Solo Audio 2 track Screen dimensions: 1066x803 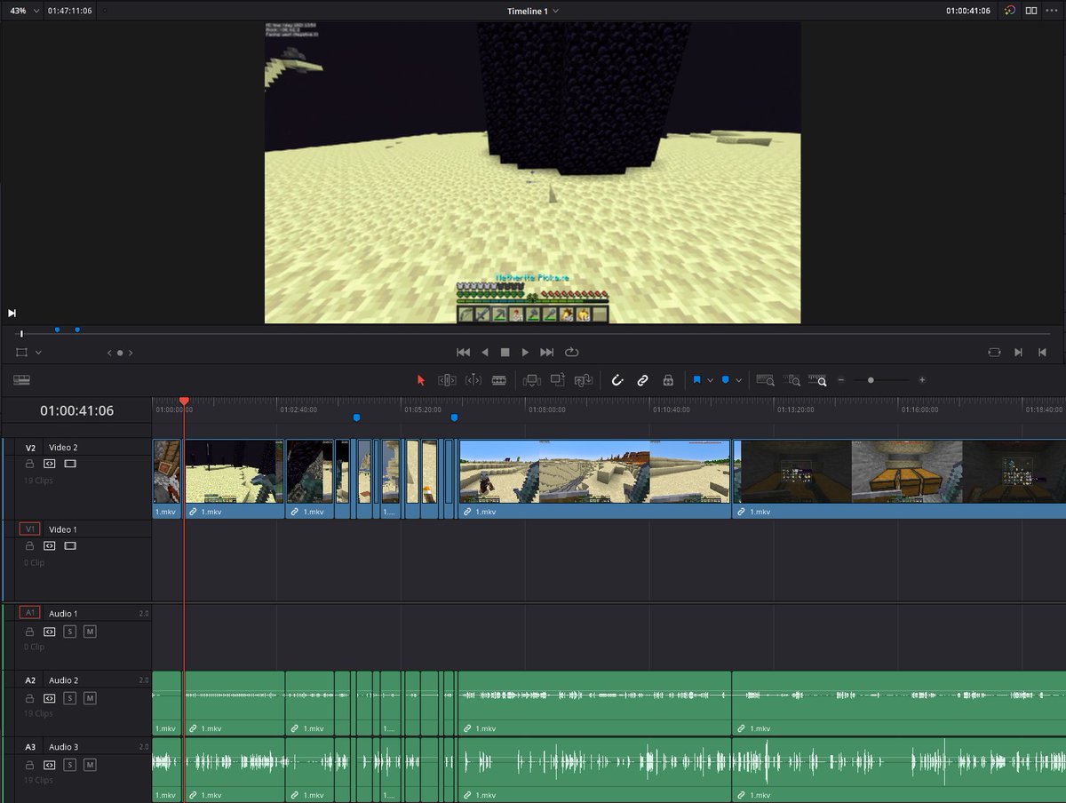[x=70, y=698]
